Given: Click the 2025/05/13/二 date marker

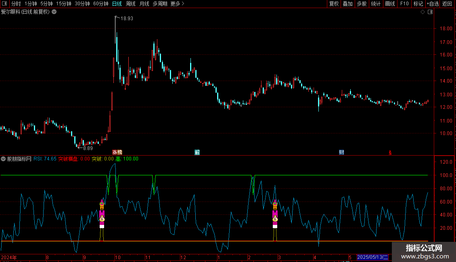Looking at the screenshot, I should click(x=372, y=257).
